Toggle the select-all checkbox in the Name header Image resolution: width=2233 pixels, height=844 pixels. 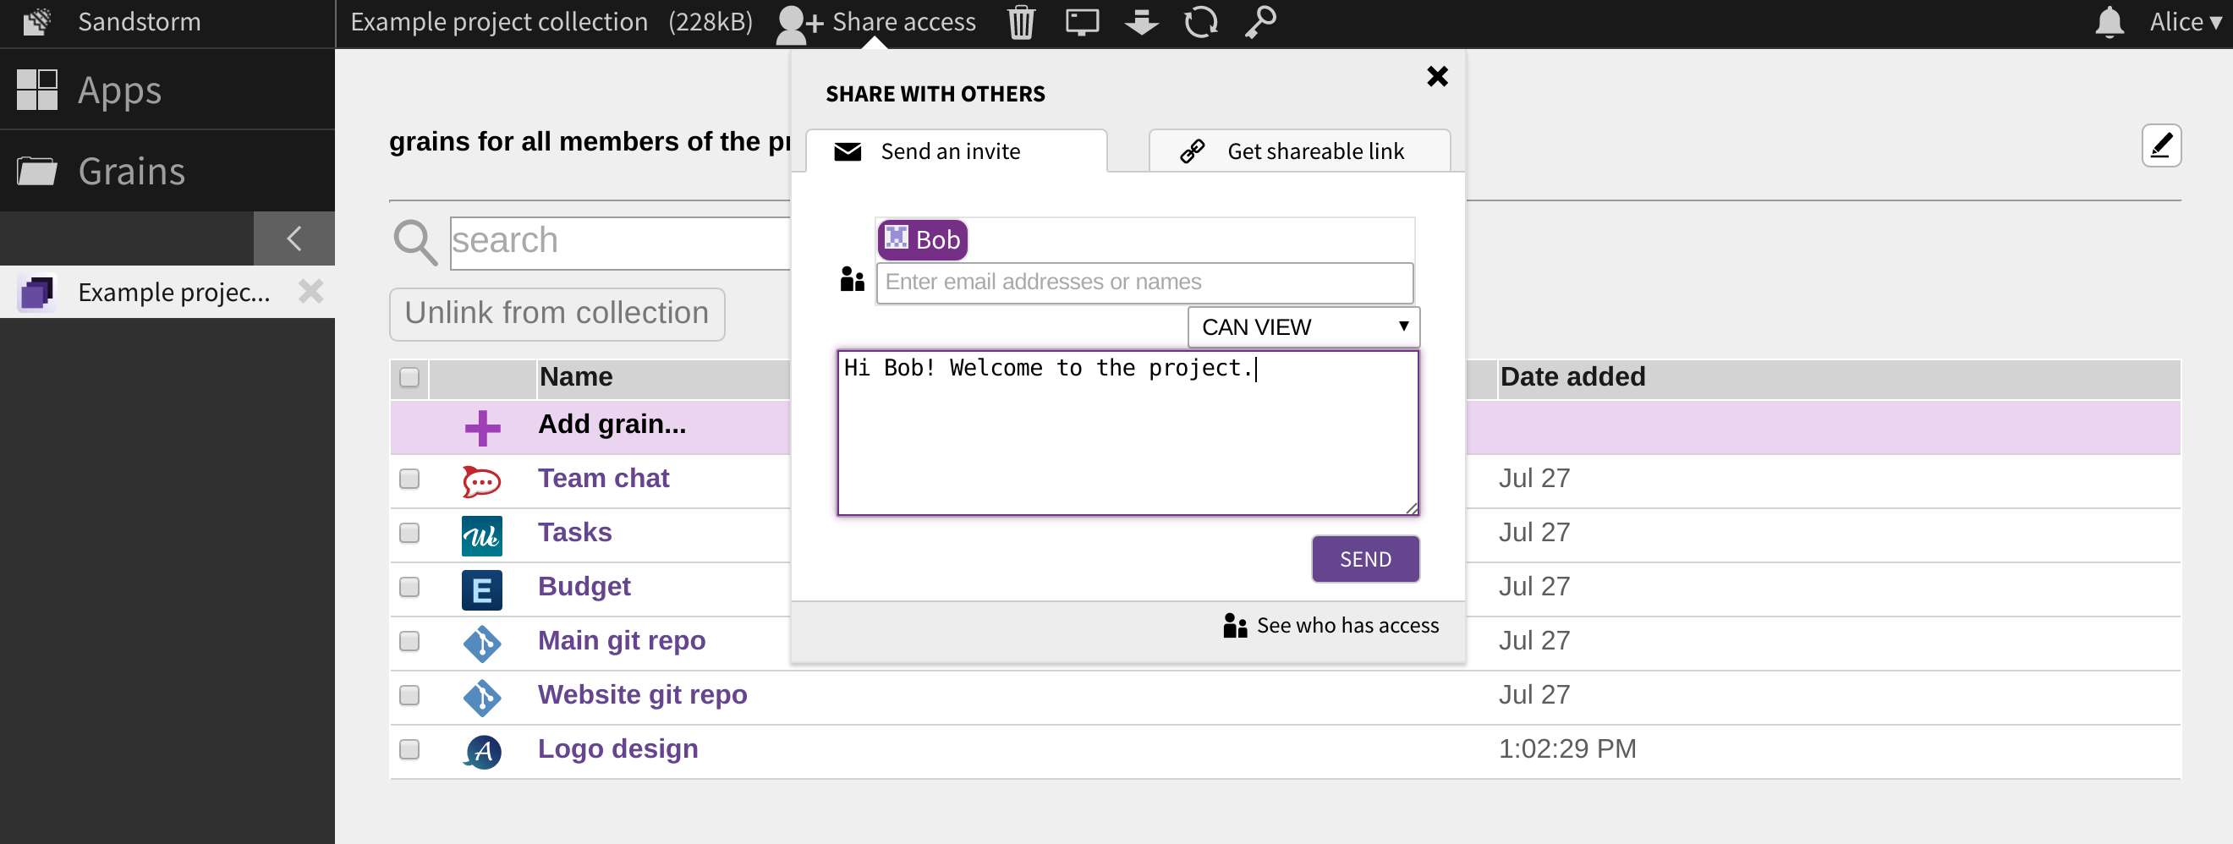point(409,378)
